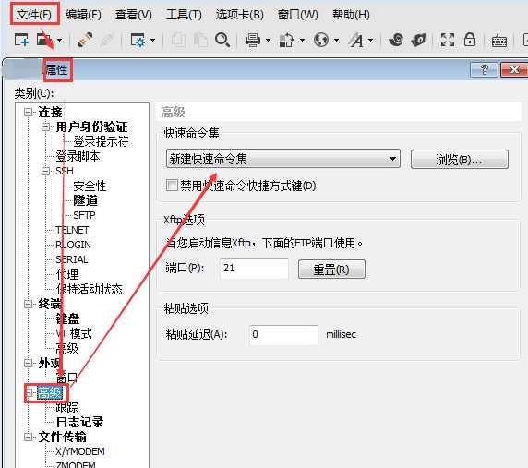
Task: Click the session Properties gear icon
Action: [138, 40]
